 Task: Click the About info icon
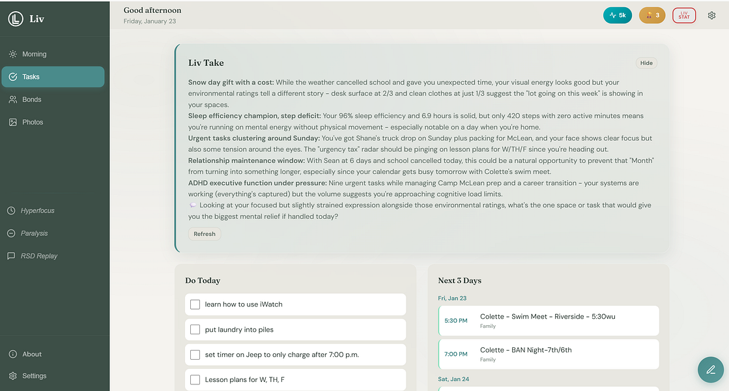pyautogui.click(x=12, y=355)
